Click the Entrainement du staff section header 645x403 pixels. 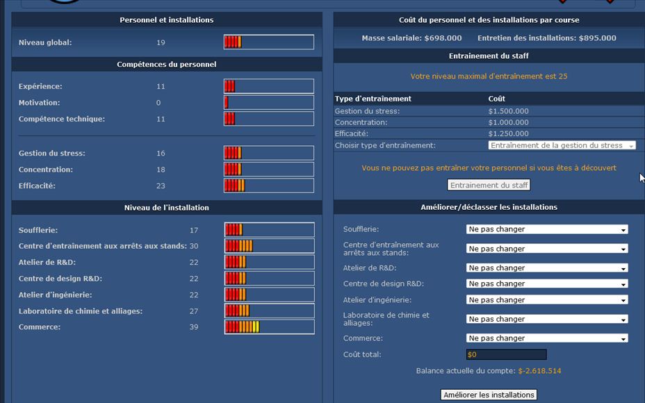coord(489,56)
